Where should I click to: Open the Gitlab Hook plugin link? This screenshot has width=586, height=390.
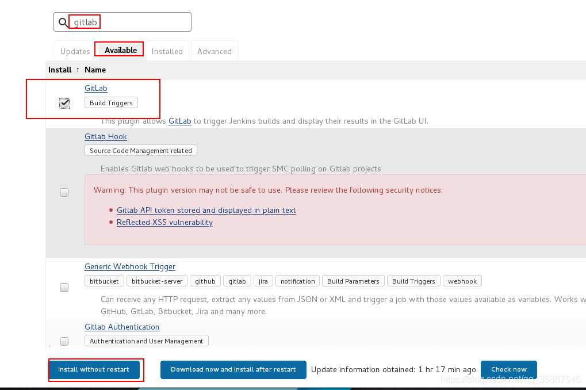coord(106,136)
